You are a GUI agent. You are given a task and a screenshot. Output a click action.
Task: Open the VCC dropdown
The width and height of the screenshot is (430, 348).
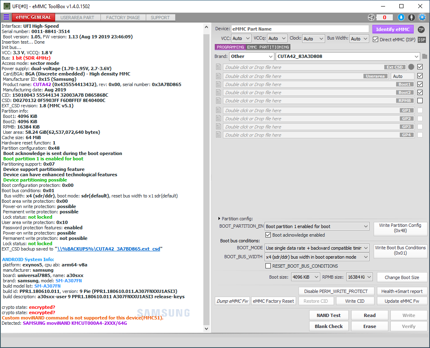(x=241, y=39)
